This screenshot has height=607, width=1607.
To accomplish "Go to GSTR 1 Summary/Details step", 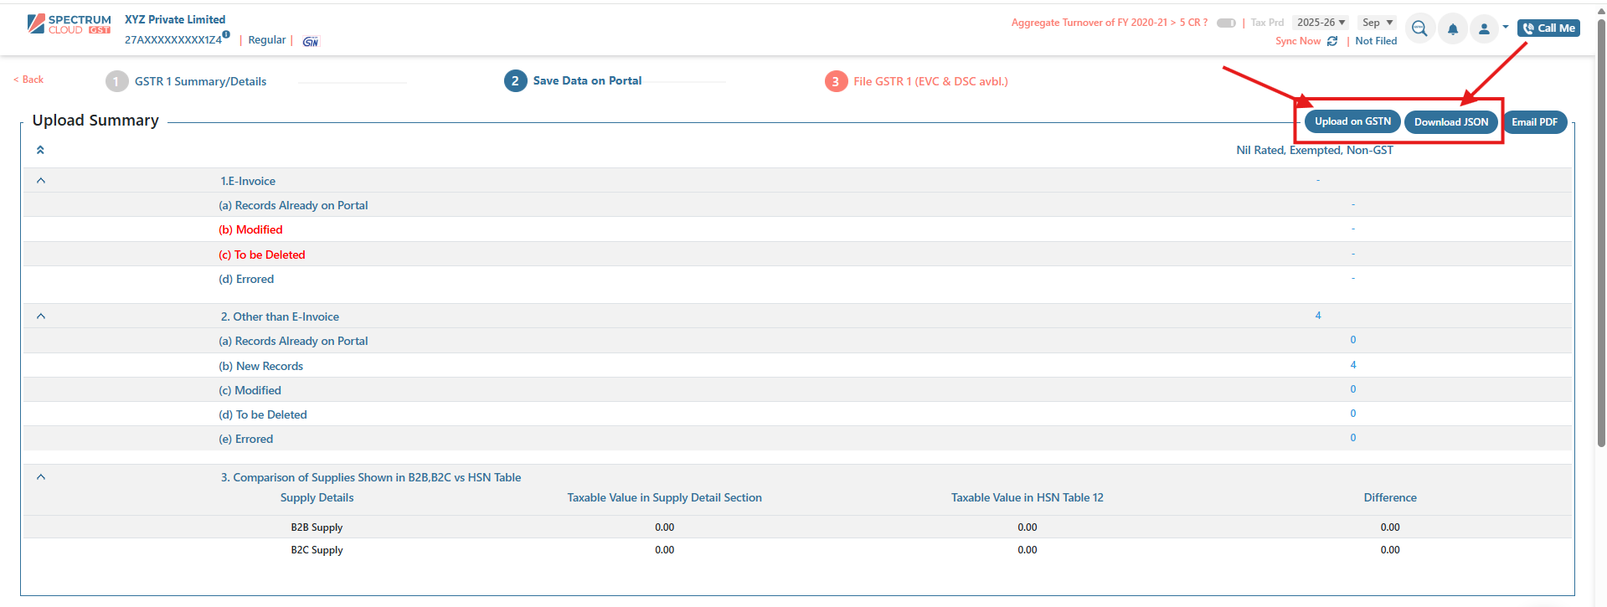I will 200,81.
